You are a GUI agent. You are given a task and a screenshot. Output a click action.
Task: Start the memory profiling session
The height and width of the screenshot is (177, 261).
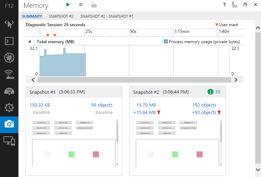click(68, 5)
